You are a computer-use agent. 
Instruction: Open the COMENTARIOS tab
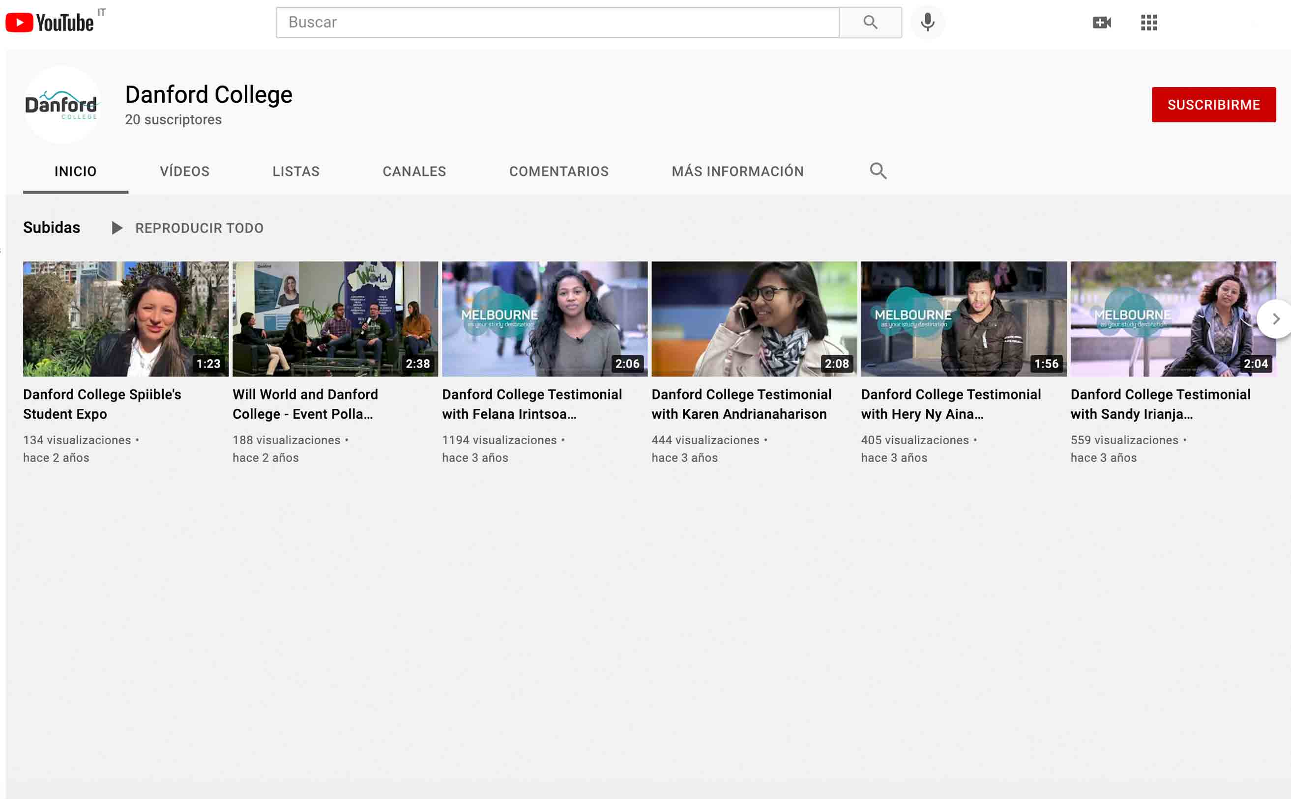(x=559, y=172)
